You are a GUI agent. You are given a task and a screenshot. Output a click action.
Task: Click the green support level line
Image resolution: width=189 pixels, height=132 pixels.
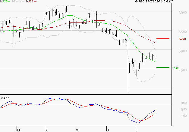pyautogui.click(x=163, y=67)
